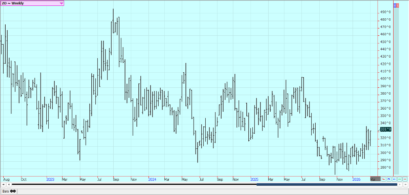Click the blue step-corner icon at bottom right
Screen dimensions: 409x195
[389, 179]
